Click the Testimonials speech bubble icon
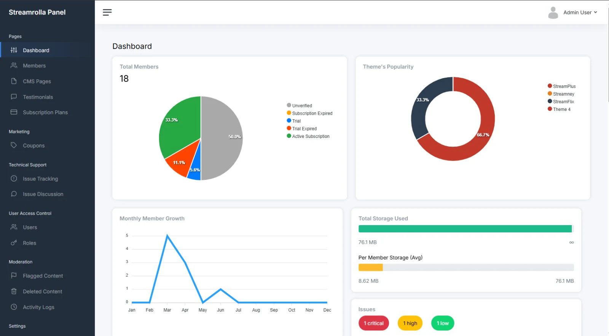 (x=14, y=97)
